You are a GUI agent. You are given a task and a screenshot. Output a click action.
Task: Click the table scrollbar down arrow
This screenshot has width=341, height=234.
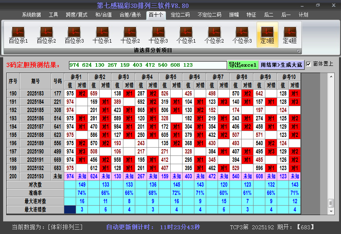click(331, 211)
